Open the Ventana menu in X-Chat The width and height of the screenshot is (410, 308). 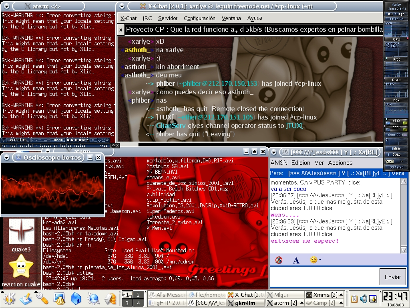[231, 18]
